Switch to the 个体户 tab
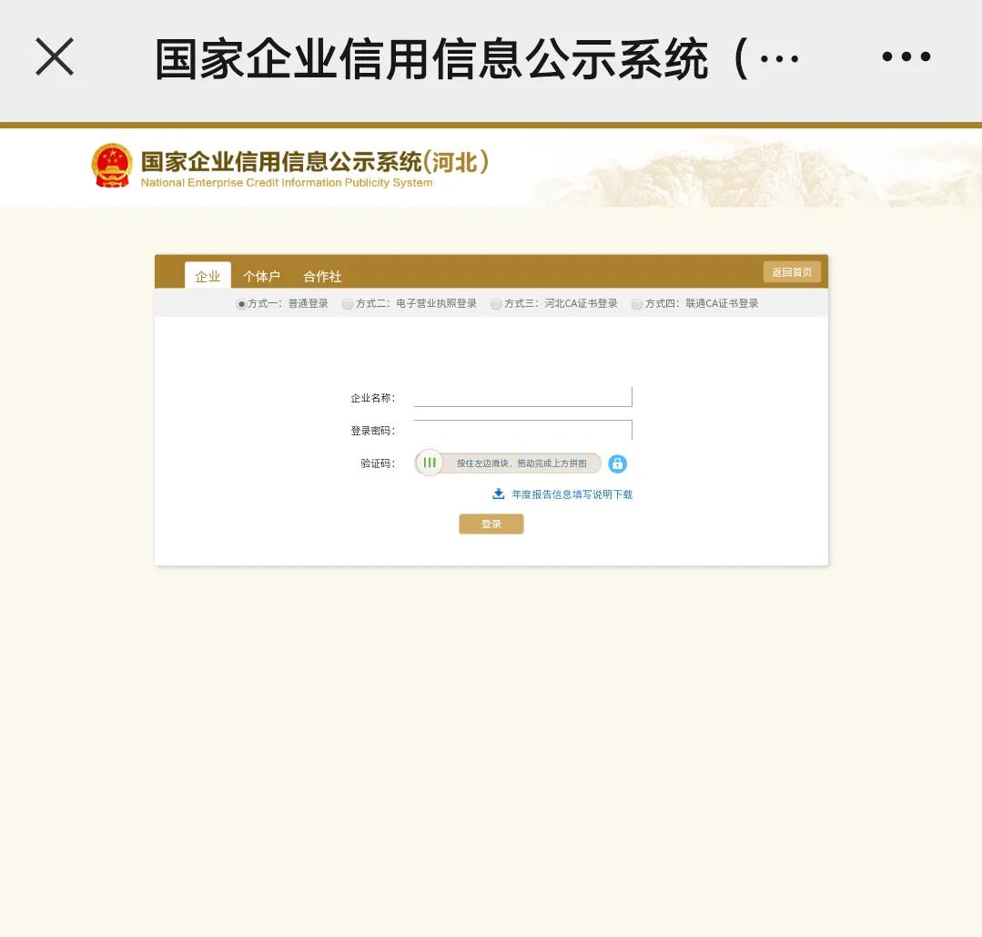982x937 pixels. click(x=261, y=275)
